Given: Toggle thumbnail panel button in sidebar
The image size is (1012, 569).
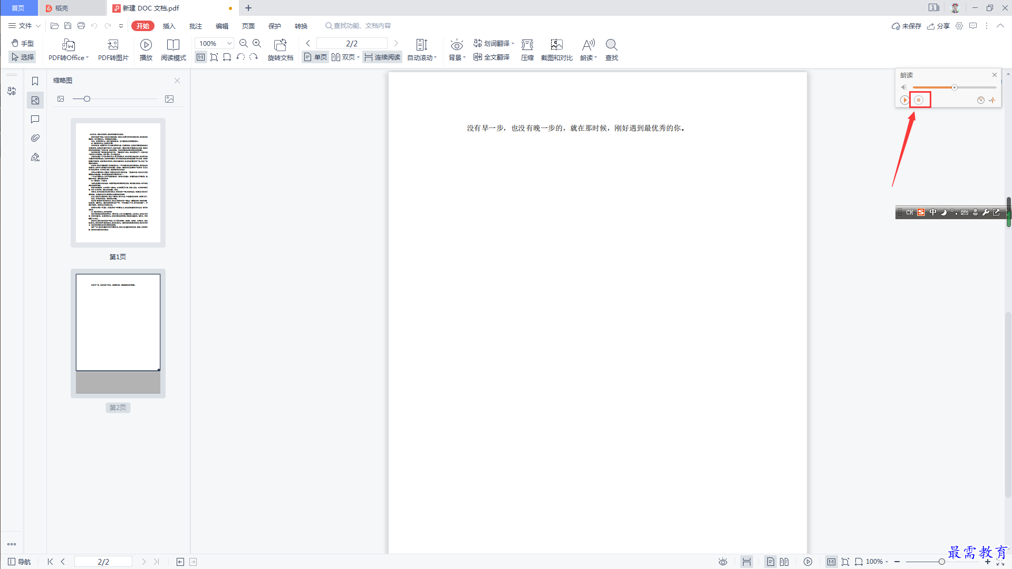Looking at the screenshot, I should point(35,100).
